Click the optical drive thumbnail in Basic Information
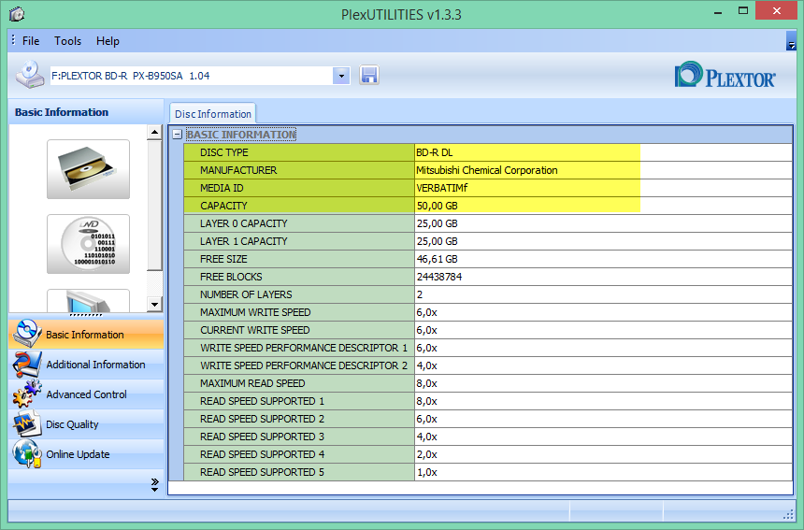Screen dimensions: 804x530 click(x=88, y=169)
